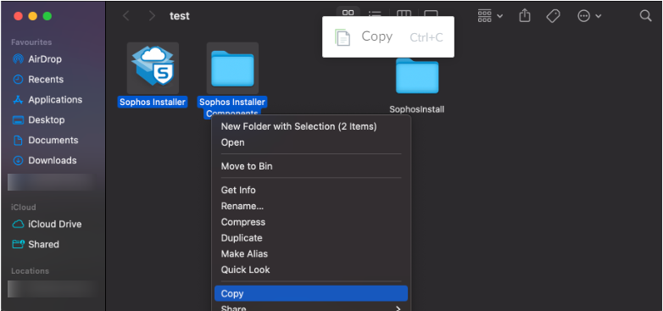Click the Locations section header
The width and height of the screenshot is (663, 311).
click(x=30, y=271)
